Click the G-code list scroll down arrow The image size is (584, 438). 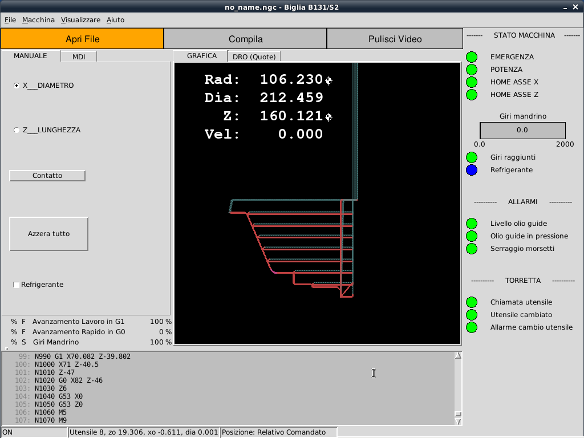point(457,421)
